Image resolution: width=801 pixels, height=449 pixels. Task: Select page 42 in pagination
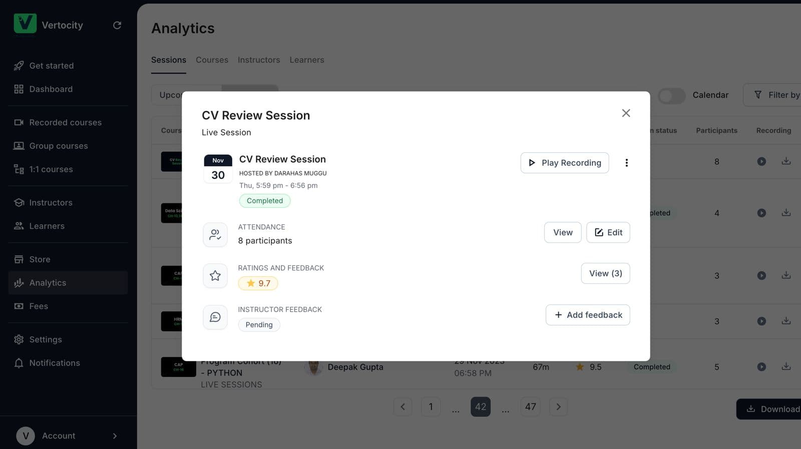[481, 407]
